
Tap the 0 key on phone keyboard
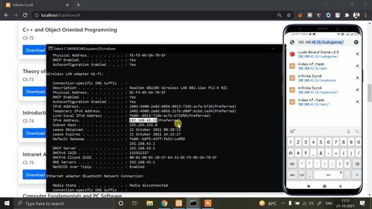point(359,142)
